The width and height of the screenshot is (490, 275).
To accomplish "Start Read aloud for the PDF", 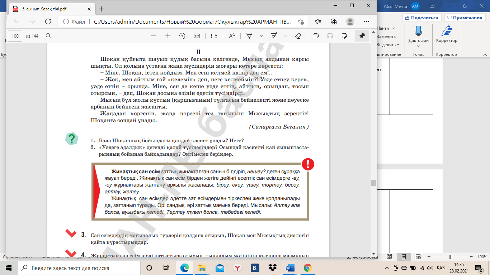I will [232, 36].
